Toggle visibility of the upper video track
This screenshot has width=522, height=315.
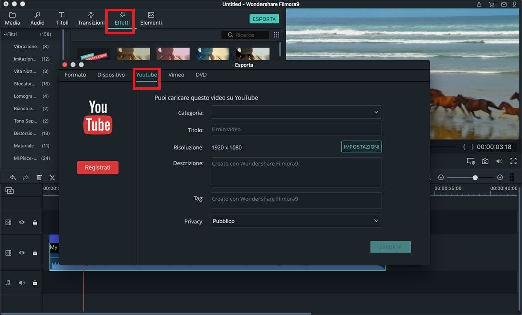(22, 222)
